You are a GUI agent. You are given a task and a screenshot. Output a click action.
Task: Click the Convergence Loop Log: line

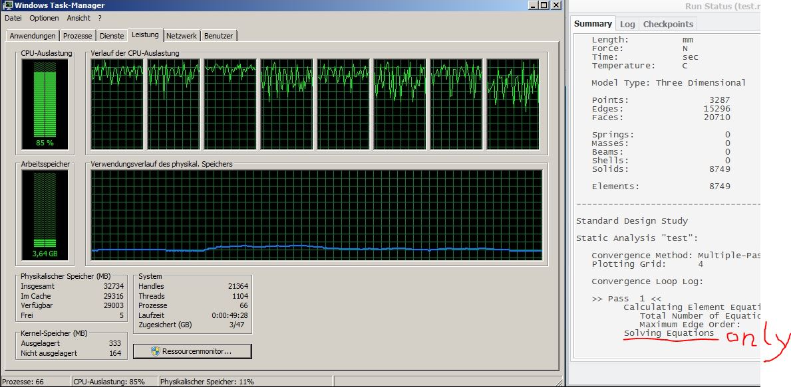[647, 281]
